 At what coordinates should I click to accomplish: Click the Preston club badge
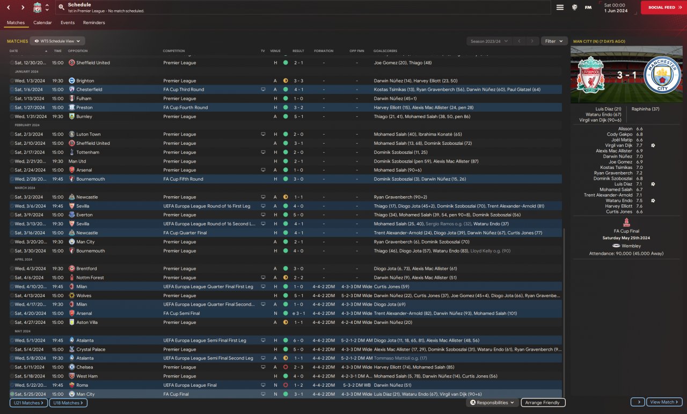click(72, 107)
